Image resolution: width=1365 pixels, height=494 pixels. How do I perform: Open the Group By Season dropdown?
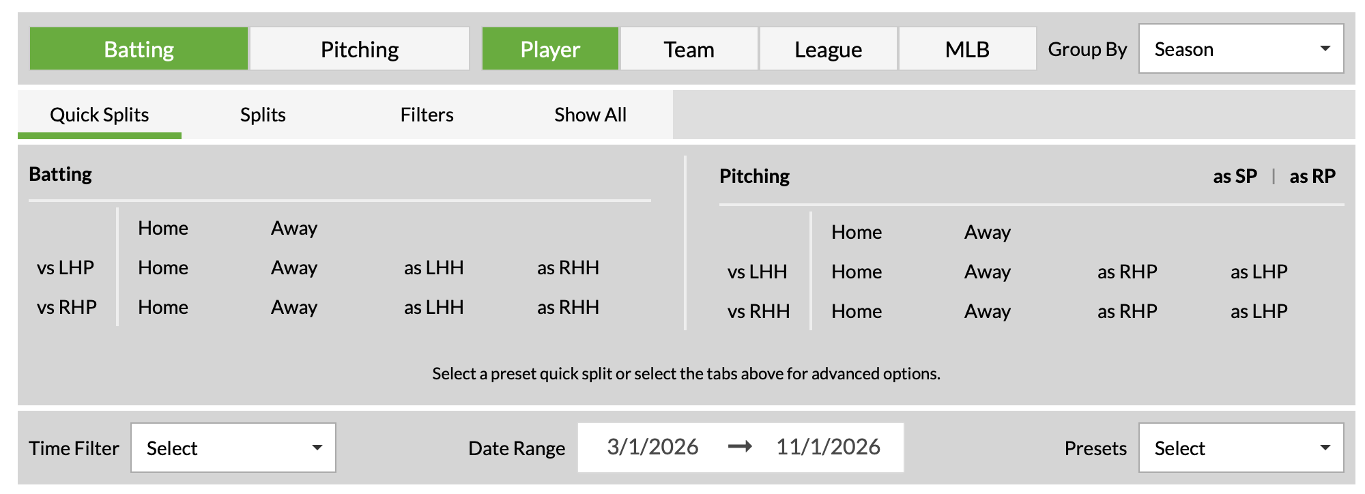click(1241, 49)
